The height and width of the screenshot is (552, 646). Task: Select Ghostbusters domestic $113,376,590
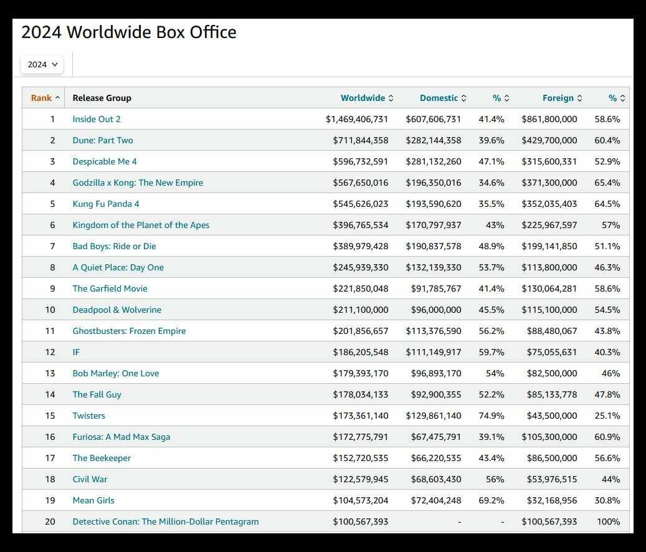(x=434, y=331)
